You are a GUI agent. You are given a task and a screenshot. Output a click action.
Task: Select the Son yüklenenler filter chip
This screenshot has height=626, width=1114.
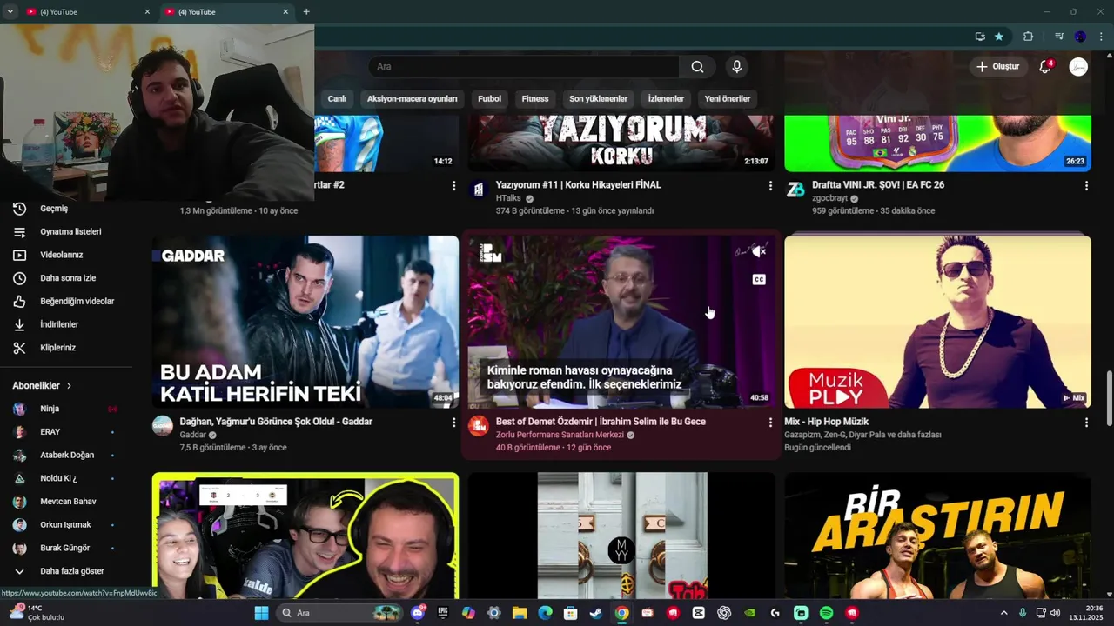[598, 99]
